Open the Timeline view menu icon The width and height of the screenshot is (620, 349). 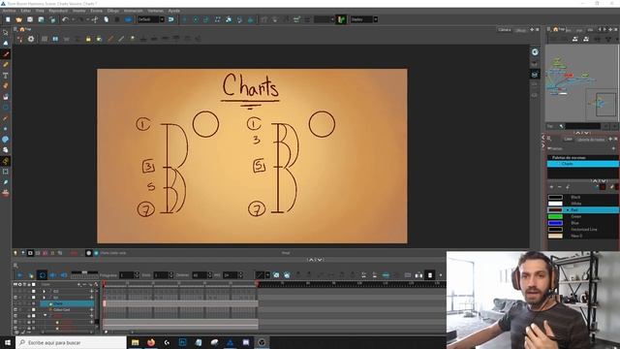pyautogui.click(x=15, y=266)
